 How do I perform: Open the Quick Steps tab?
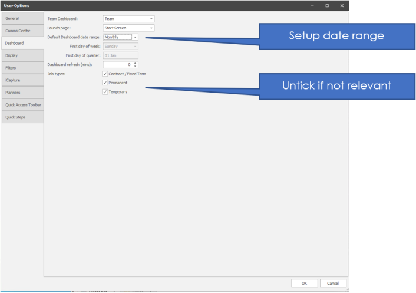click(22, 117)
